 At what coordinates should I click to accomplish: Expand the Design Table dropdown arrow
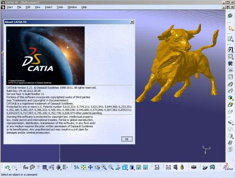(47, 170)
